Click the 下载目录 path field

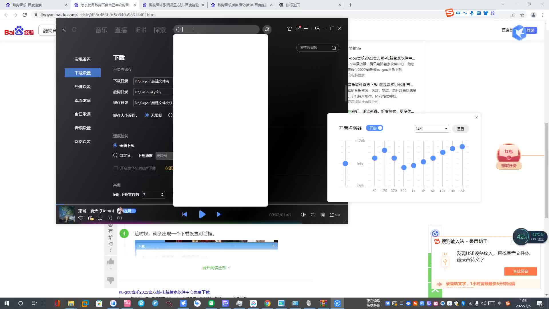click(154, 81)
